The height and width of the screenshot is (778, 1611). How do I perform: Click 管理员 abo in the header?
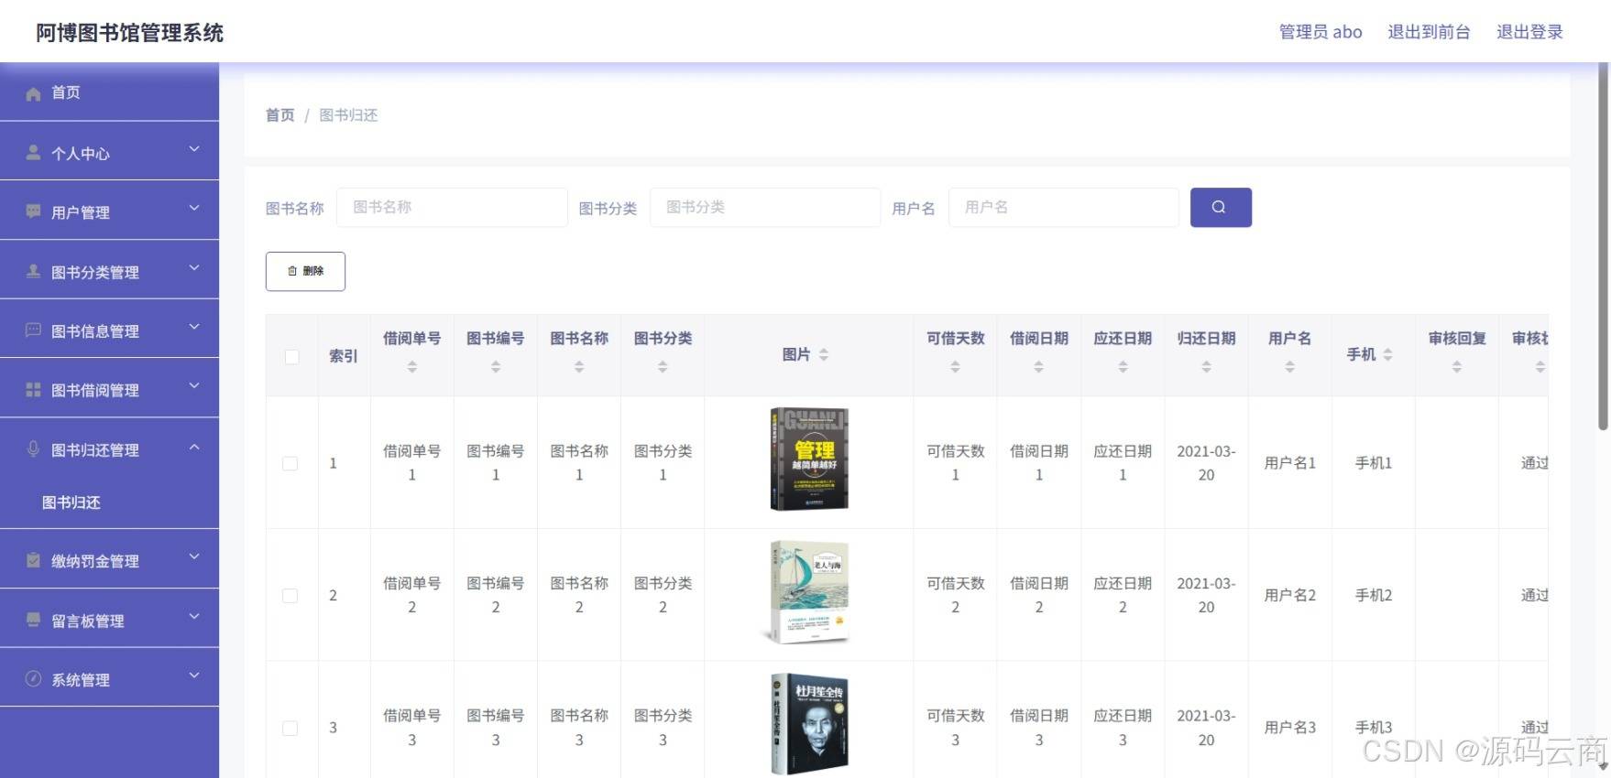tap(1321, 32)
